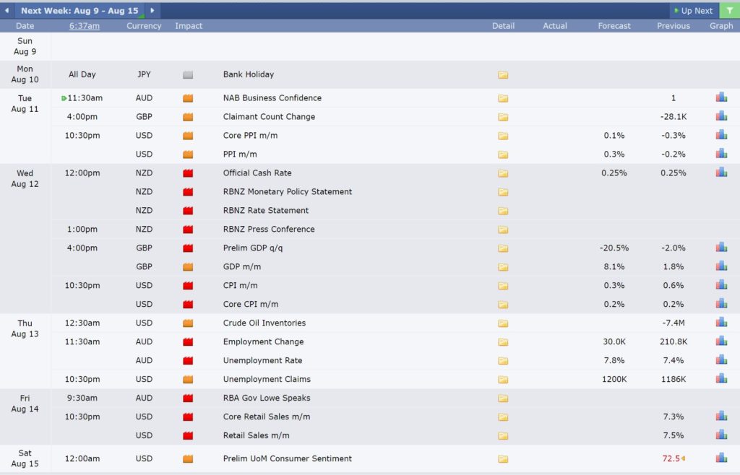Image resolution: width=740 pixels, height=475 pixels.
Task: Click the Impact column header
Action: pyautogui.click(x=189, y=26)
